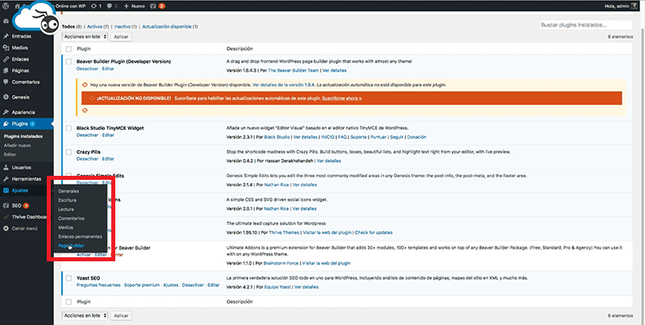
Task: Click the plus Nuevo item in admin bar
Action: pyautogui.click(x=135, y=6)
